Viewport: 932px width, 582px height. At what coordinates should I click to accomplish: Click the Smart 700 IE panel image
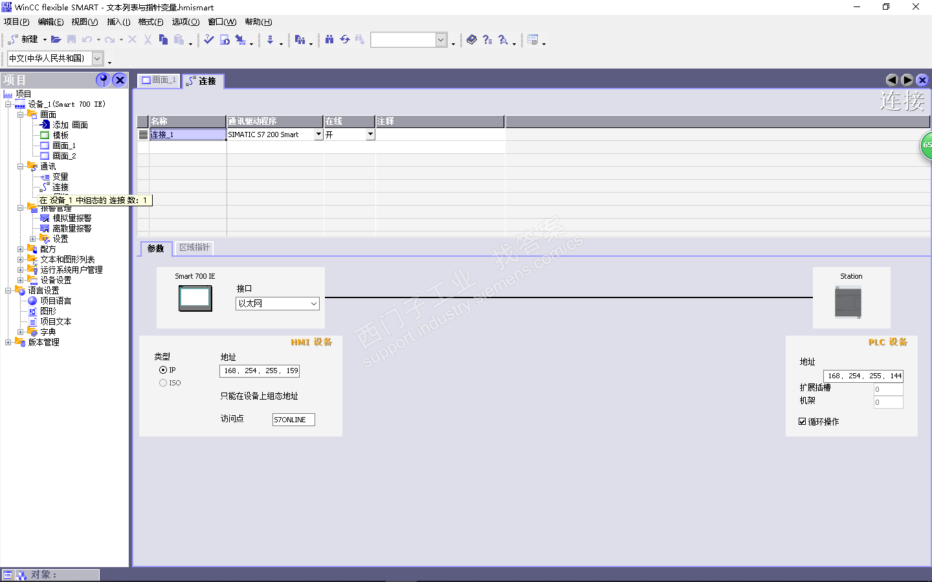[195, 298]
